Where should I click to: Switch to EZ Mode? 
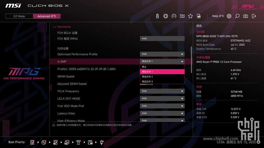tap(19, 16)
